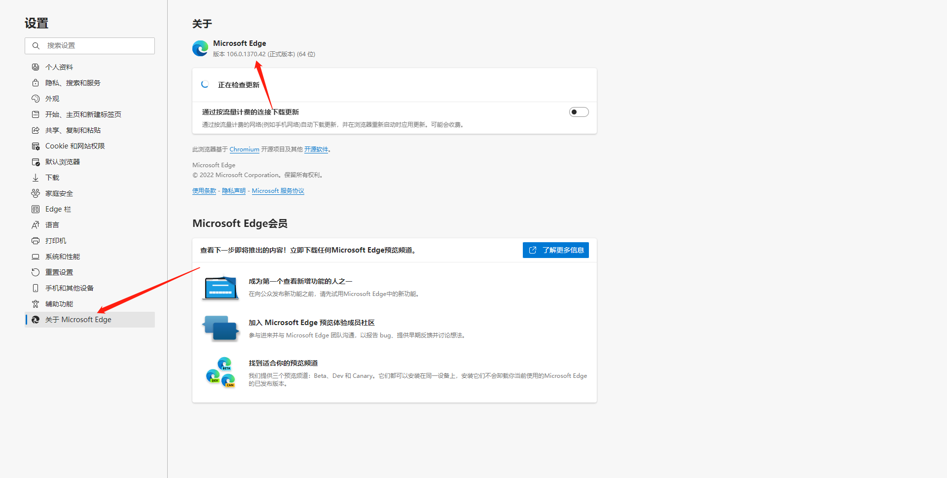Open 手机和其他设备 settings

90,288
